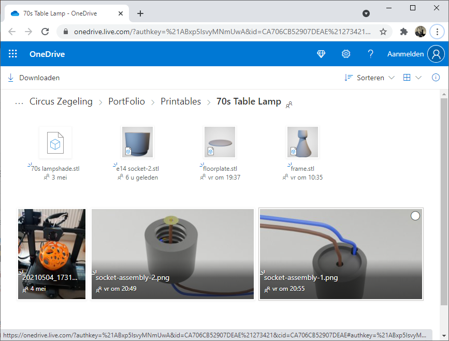This screenshot has height=341, width=449.
Task: Navigate to the PortFolio breadcrumb
Action: coord(126,101)
